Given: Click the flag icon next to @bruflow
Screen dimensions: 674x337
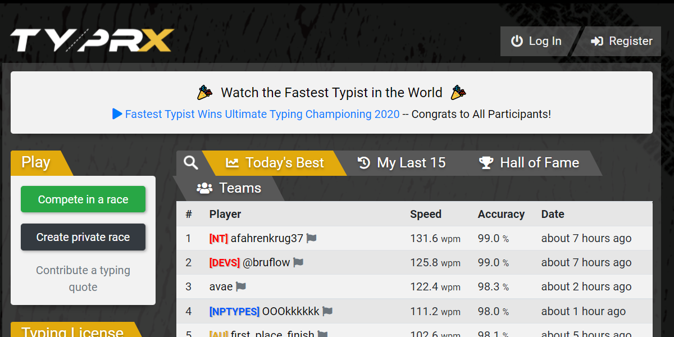Looking at the screenshot, I should pos(298,262).
